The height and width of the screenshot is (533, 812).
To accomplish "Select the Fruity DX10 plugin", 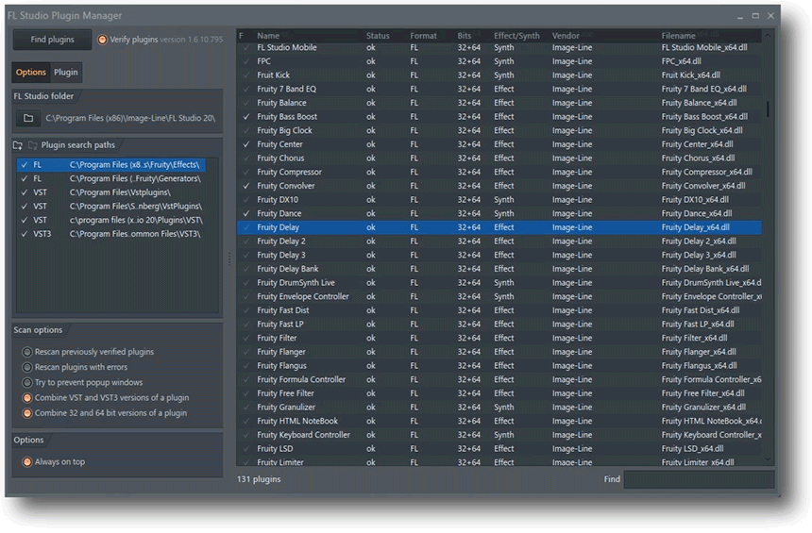I will 499,200.
